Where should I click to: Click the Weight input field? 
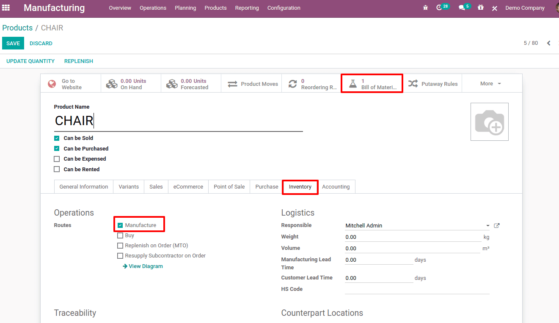tap(413, 237)
